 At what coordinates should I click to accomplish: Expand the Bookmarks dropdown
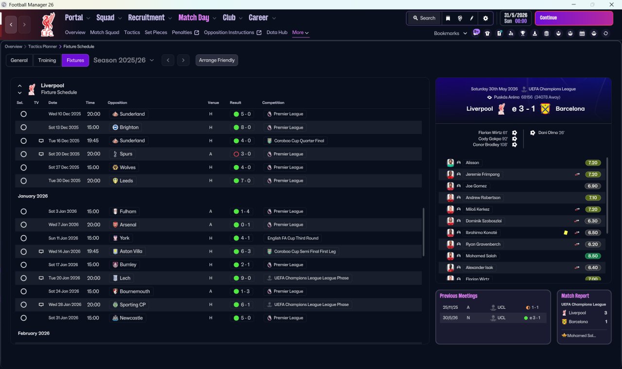point(450,33)
